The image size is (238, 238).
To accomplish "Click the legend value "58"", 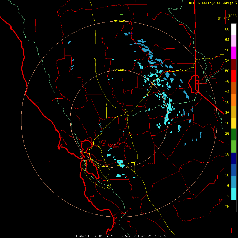I will pos(227,50).
